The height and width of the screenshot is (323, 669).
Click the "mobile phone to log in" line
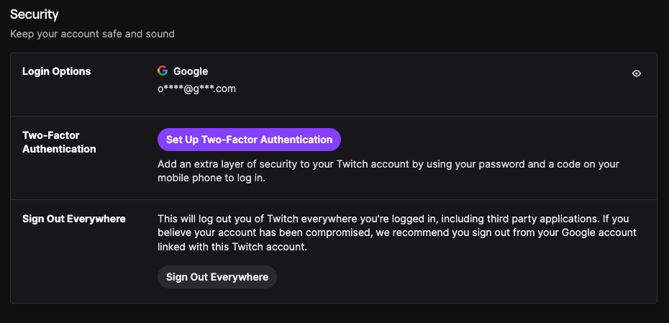click(211, 178)
